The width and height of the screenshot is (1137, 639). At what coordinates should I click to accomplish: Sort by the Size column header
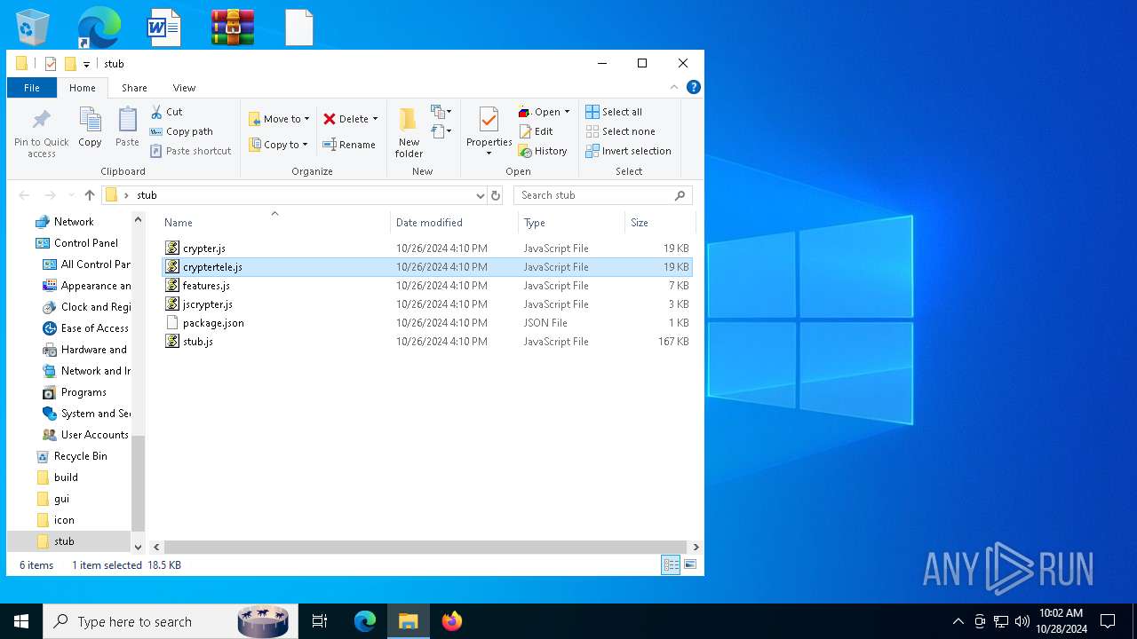(x=659, y=223)
